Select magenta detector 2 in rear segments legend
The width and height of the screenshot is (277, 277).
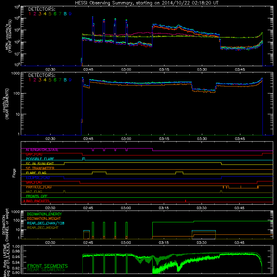[35, 80]
